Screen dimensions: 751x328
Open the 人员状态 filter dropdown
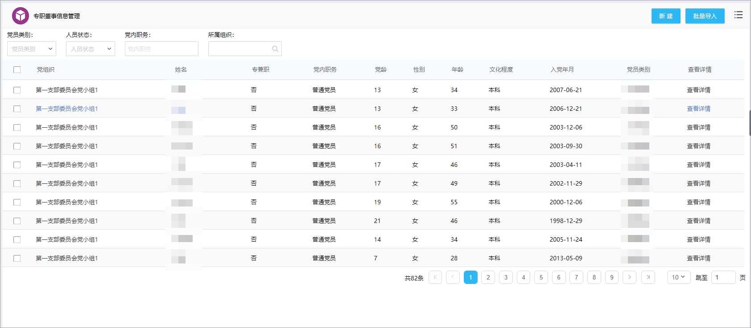pyautogui.click(x=91, y=49)
